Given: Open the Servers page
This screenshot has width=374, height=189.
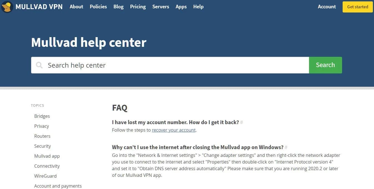Looking at the screenshot, I should point(161,7).
